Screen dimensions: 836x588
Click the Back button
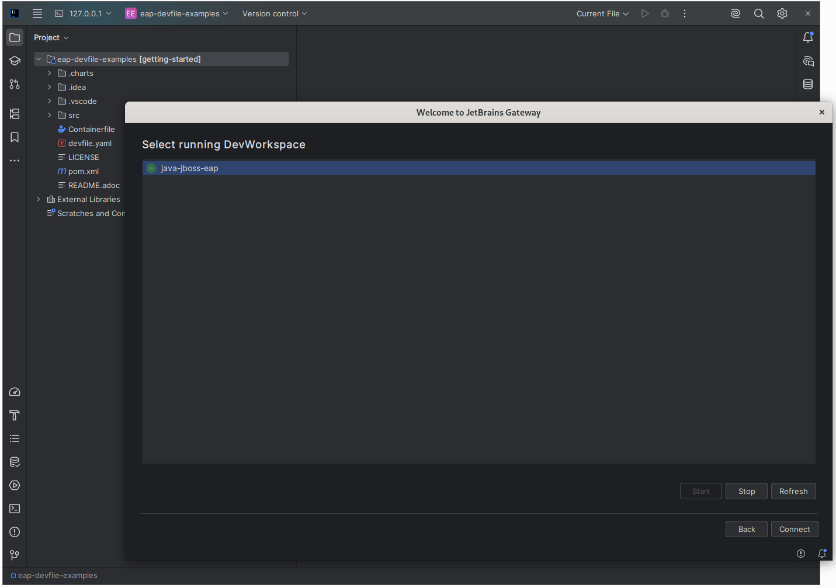click(747, 529)
